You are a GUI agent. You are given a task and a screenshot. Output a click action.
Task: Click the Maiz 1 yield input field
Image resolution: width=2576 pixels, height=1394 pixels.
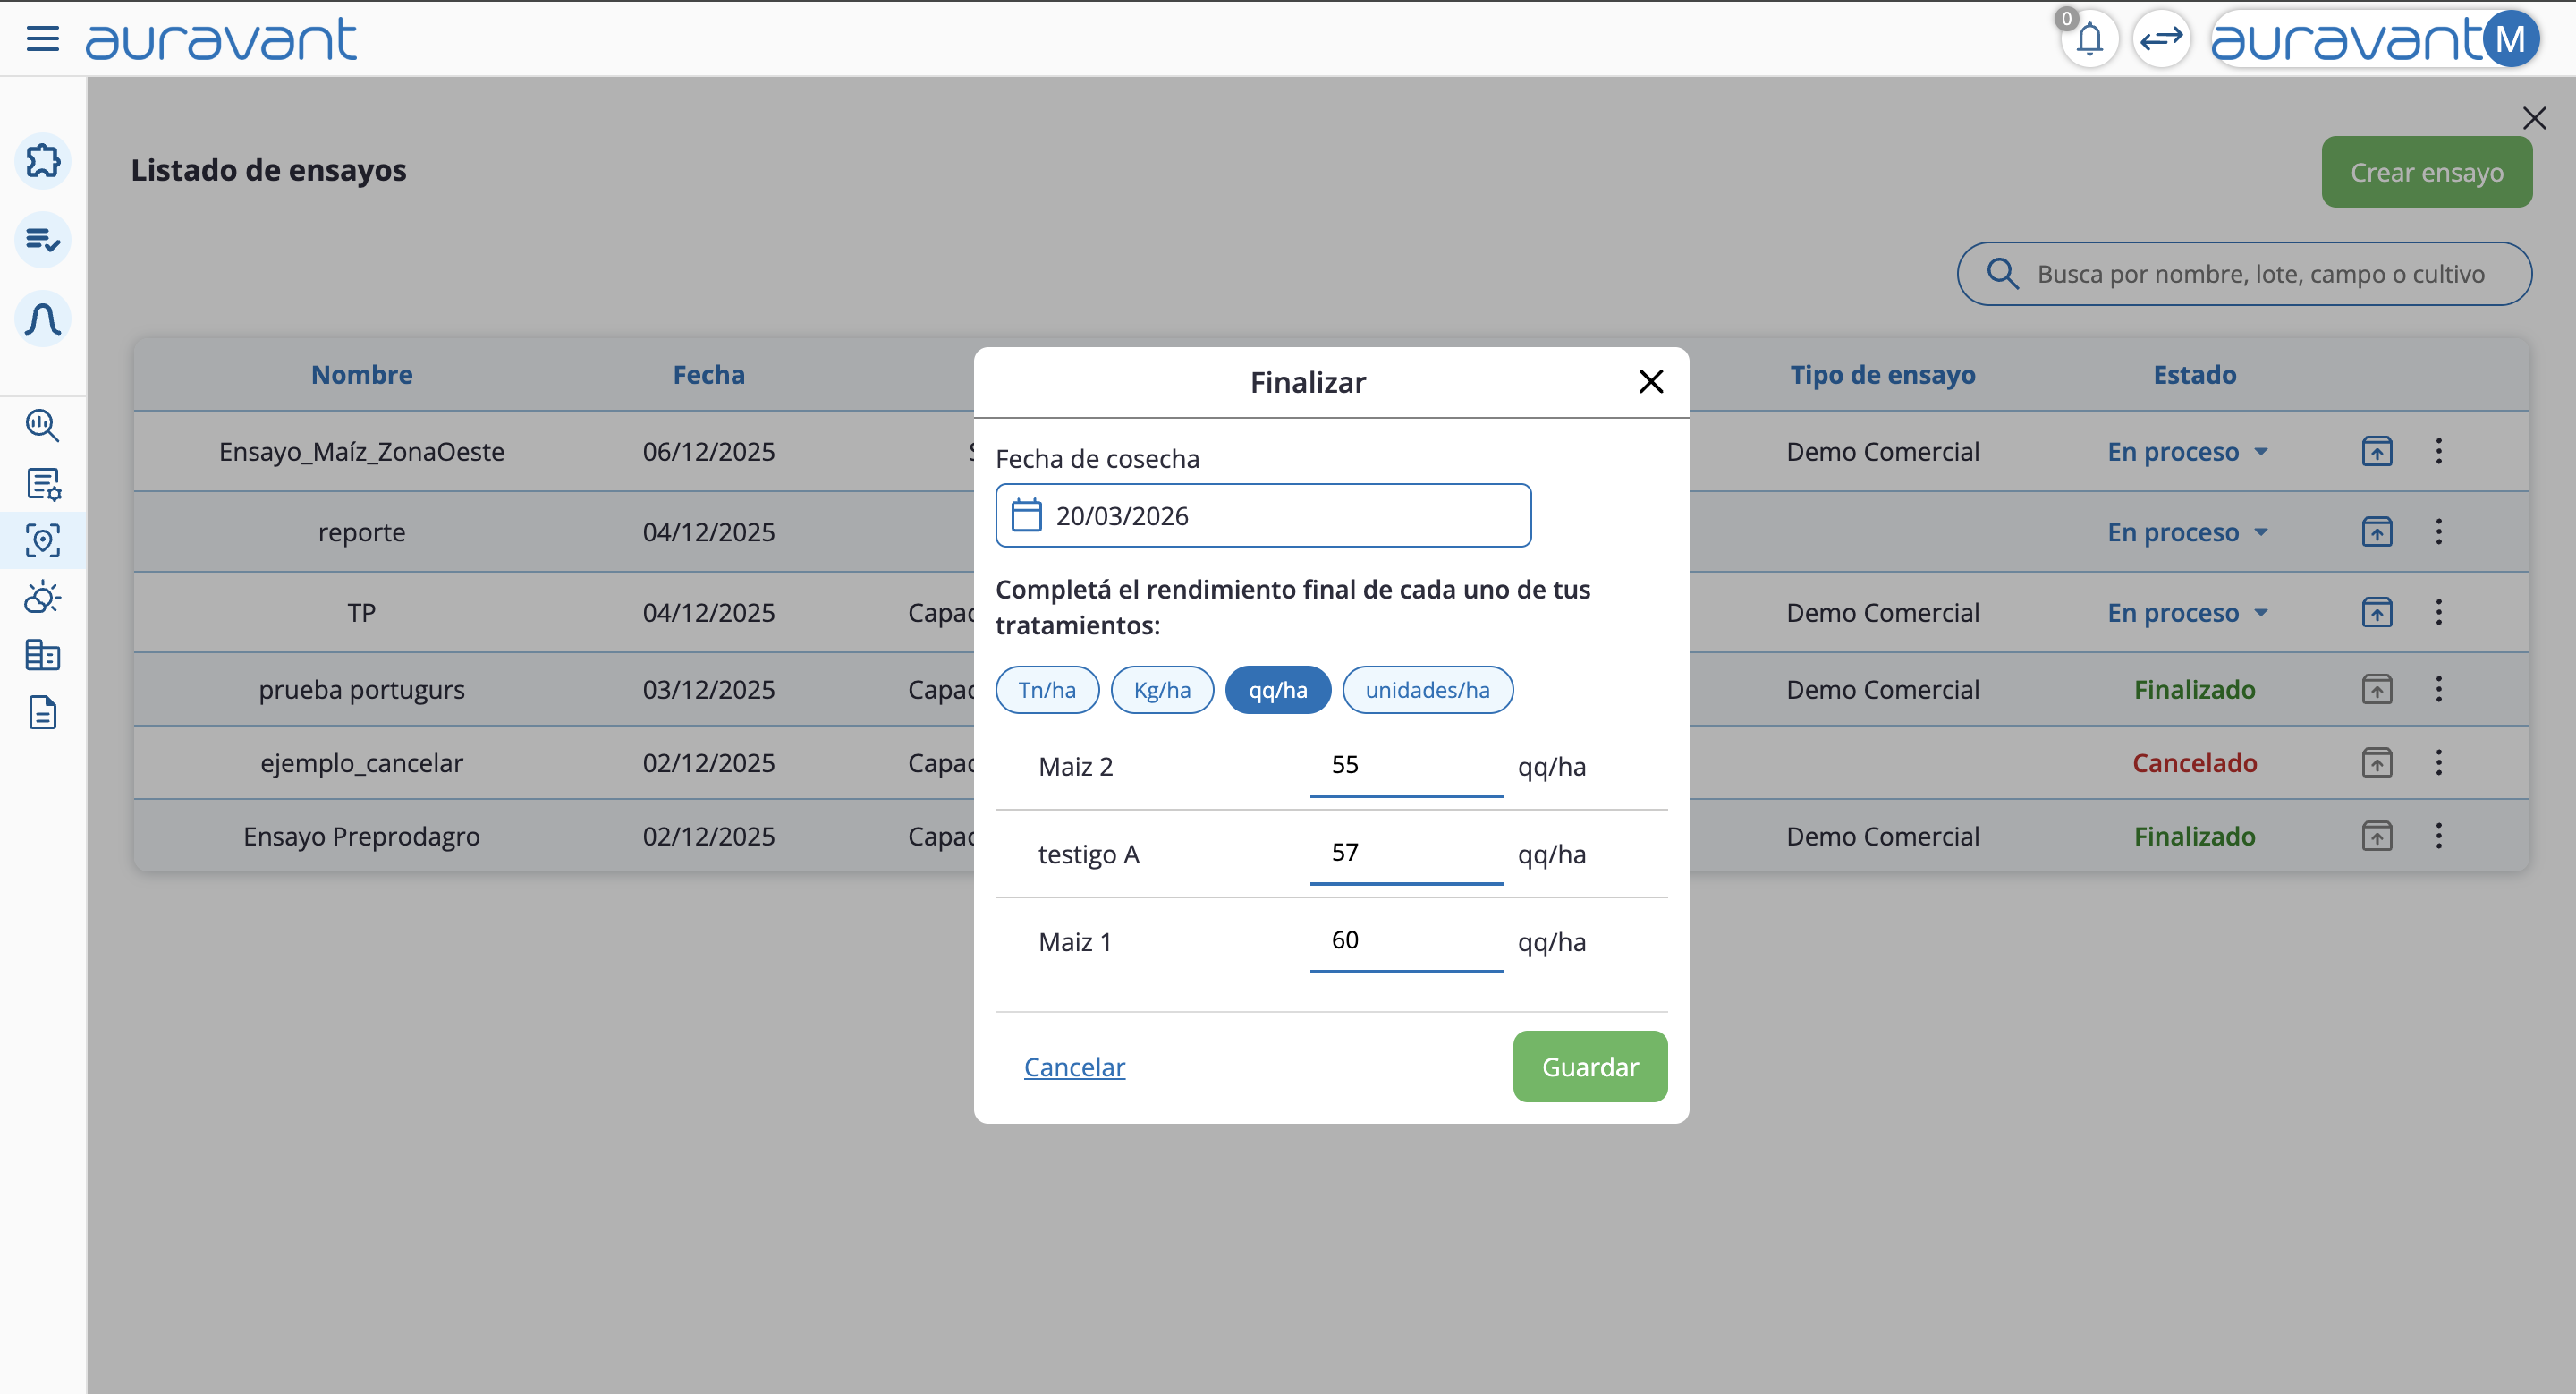click(x=1405, y=941)
